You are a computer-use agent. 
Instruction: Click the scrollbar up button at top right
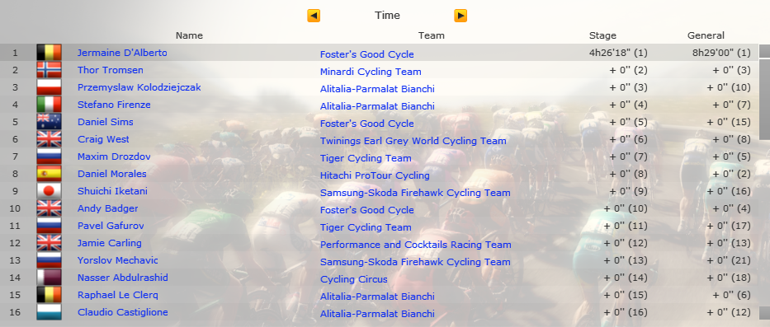764,51
